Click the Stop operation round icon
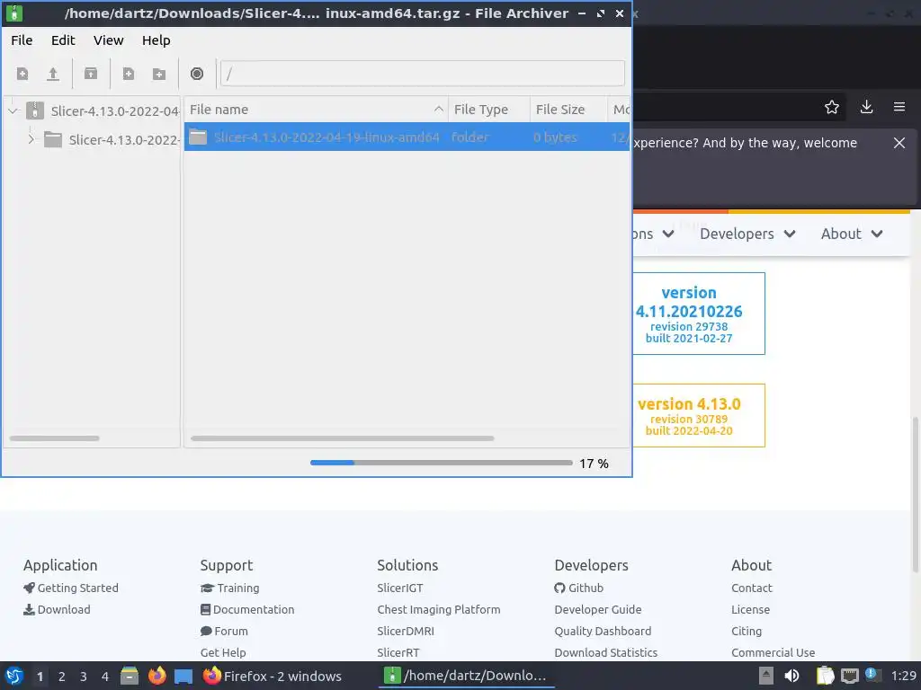 197,74
